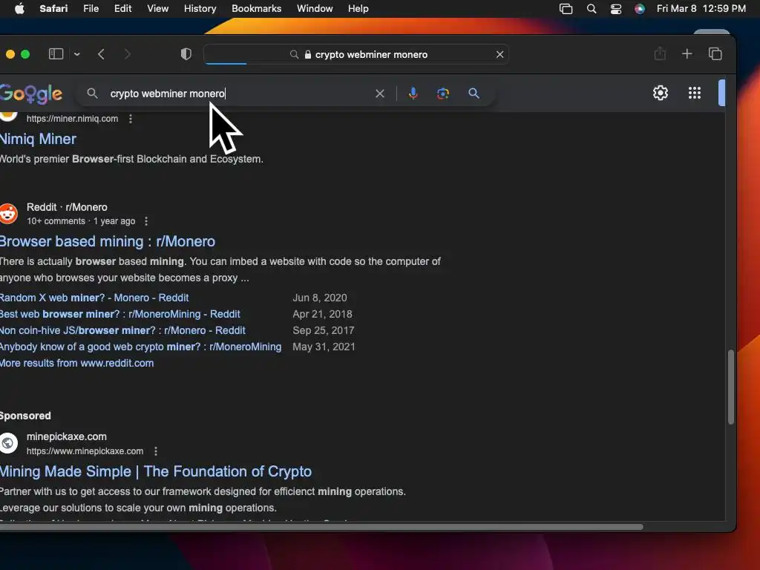Click the Google logo
The height and width of the screenshot is (570, 760).
[x=31, y=94]
